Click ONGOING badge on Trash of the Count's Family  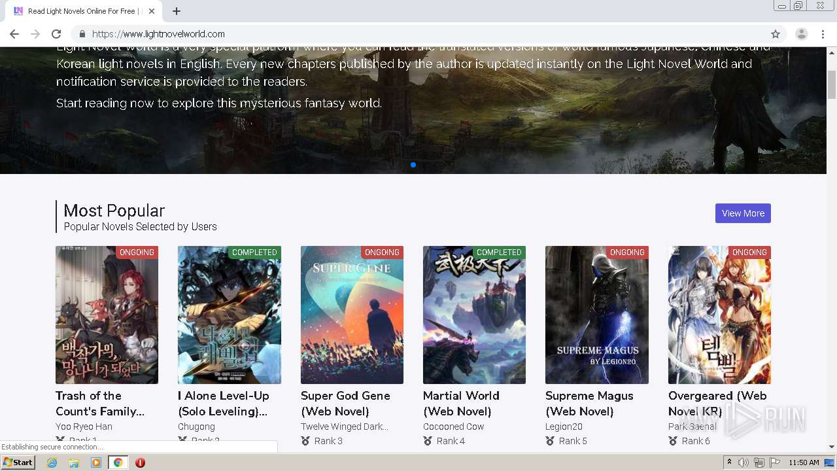[x=137, y=253]
